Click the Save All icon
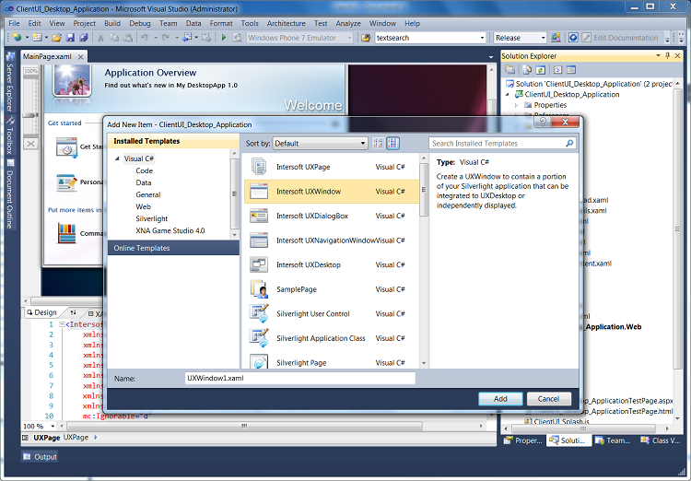Image resolution: width=691 pixels, height=481 pixels. click(83, 38)
